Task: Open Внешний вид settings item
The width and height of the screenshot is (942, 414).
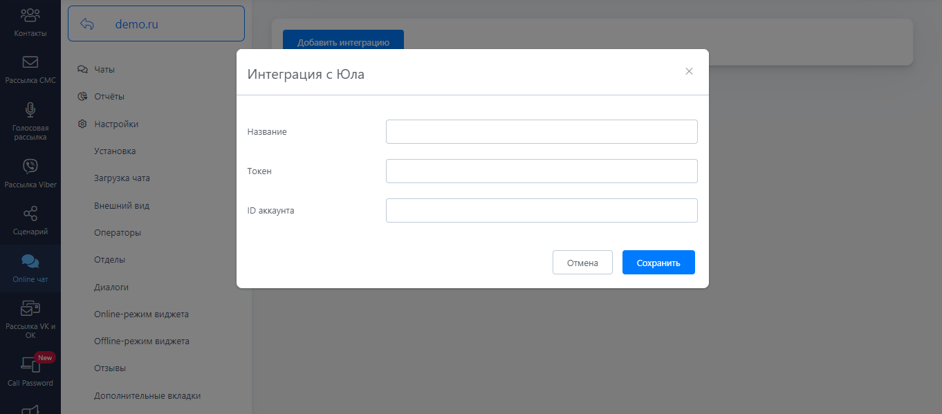Action: pos(122,205)
